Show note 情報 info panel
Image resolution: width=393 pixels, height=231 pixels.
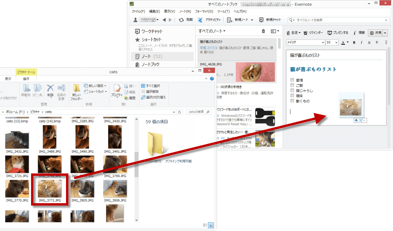click(x=359, y=33)
